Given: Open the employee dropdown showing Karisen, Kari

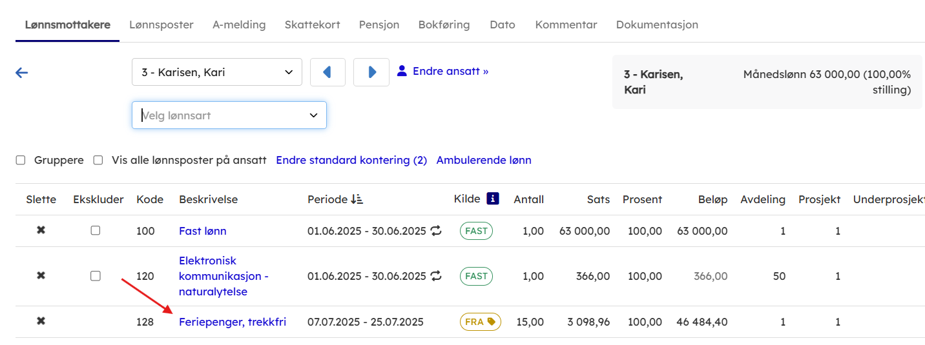Looking at the screenshot, I should pos(217,72).
